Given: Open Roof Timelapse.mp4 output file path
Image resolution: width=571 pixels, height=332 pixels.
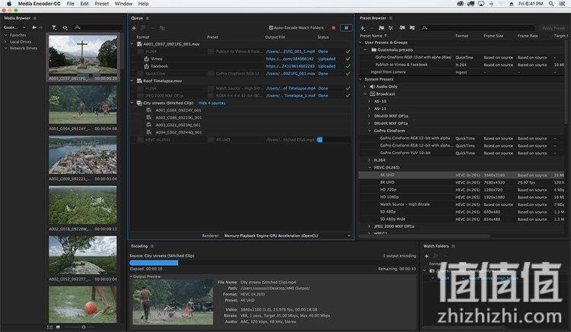Looking at the screenshot, I should click(x=291, y=88).
